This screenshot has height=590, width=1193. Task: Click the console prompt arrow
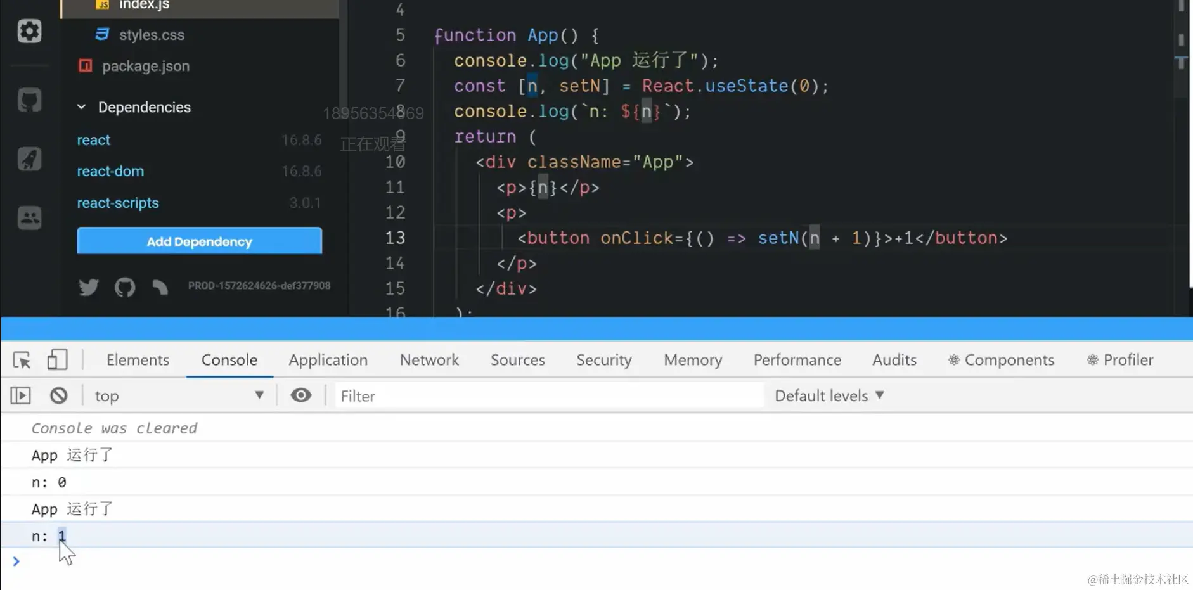pos(16,561)
